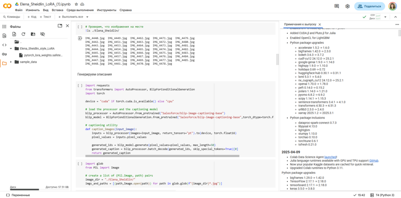The image size is (401, 198).
Task: Toggle show hidden files eye icon
Action: pos(43,34)
